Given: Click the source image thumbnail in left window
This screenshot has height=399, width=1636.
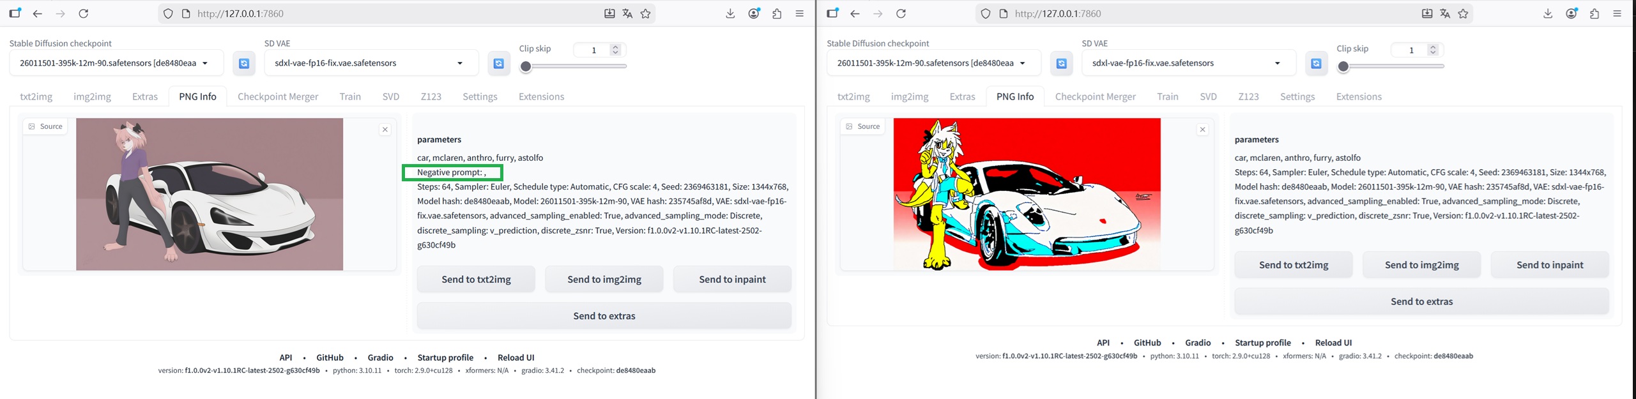Looking at the screenshot, I should [210, 194].
